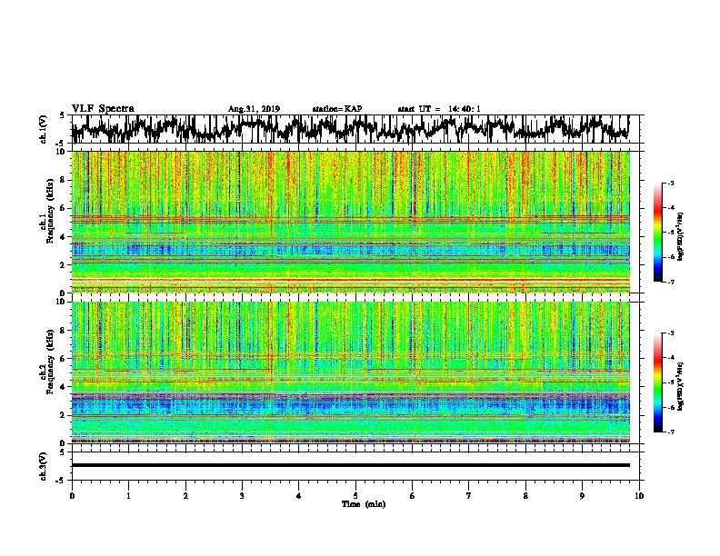This screenshot has width=720, height=556.
Task: Click time axis tick label '0'
Action: point(72,496)
